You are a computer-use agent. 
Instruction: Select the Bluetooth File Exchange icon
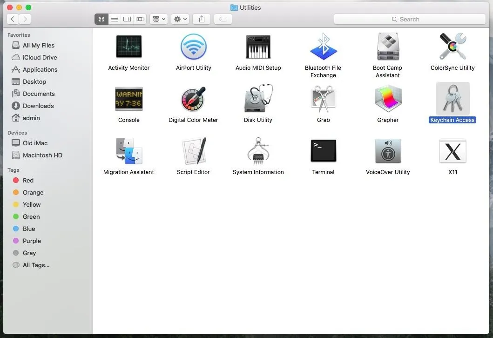323,47
